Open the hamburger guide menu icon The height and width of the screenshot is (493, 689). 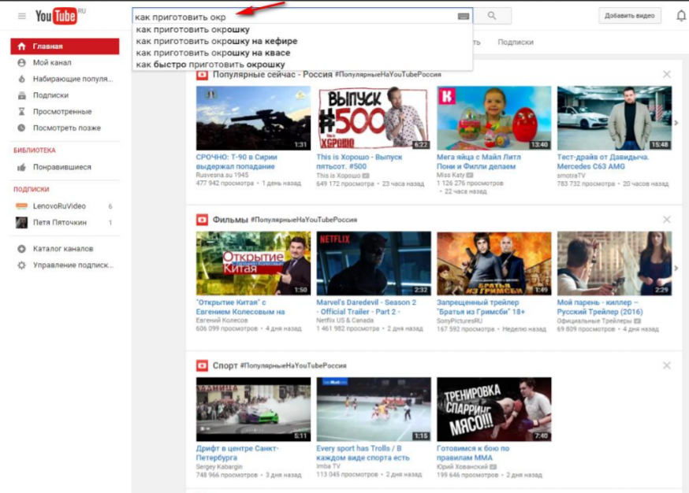22,17
